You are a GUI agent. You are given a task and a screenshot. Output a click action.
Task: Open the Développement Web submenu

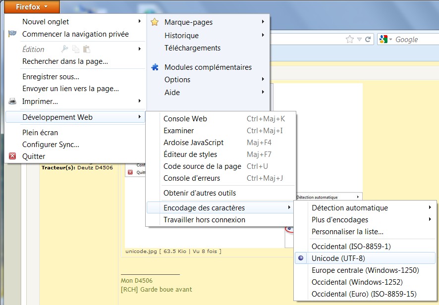pyautogui.click(x=75, y=117)
